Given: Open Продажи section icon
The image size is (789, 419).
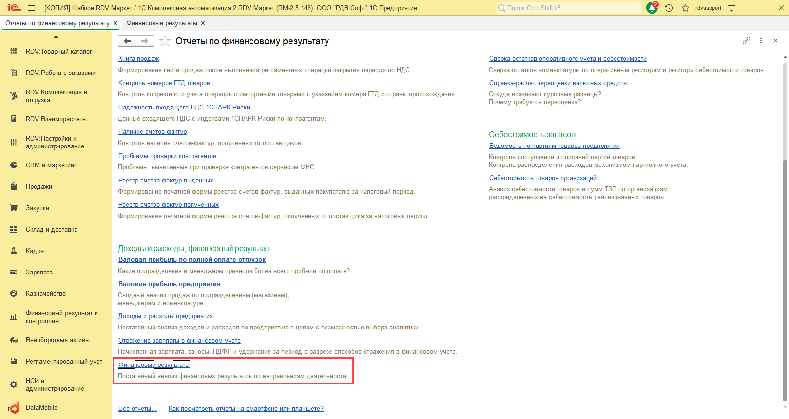Looking at the screenshot, I should coord(14,187).
